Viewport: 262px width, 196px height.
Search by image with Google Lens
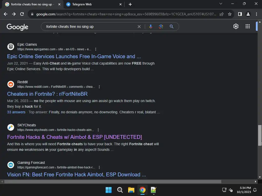point(161,27)
